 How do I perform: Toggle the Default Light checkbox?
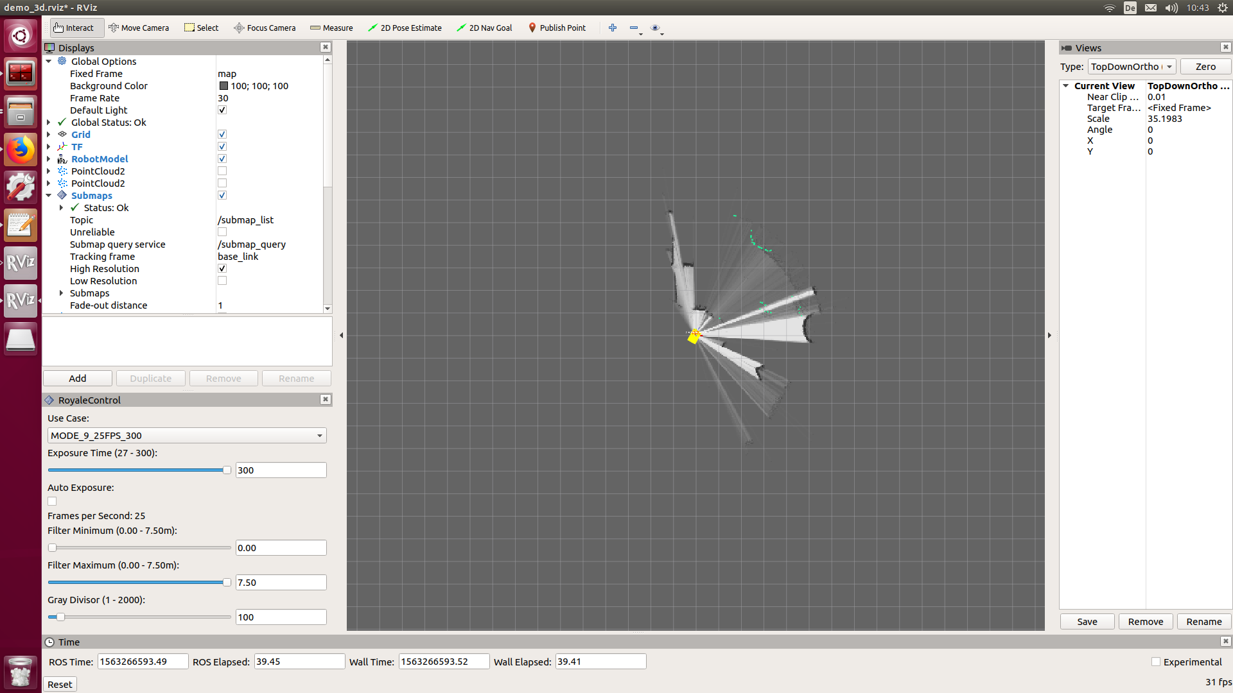pos(222,110)
